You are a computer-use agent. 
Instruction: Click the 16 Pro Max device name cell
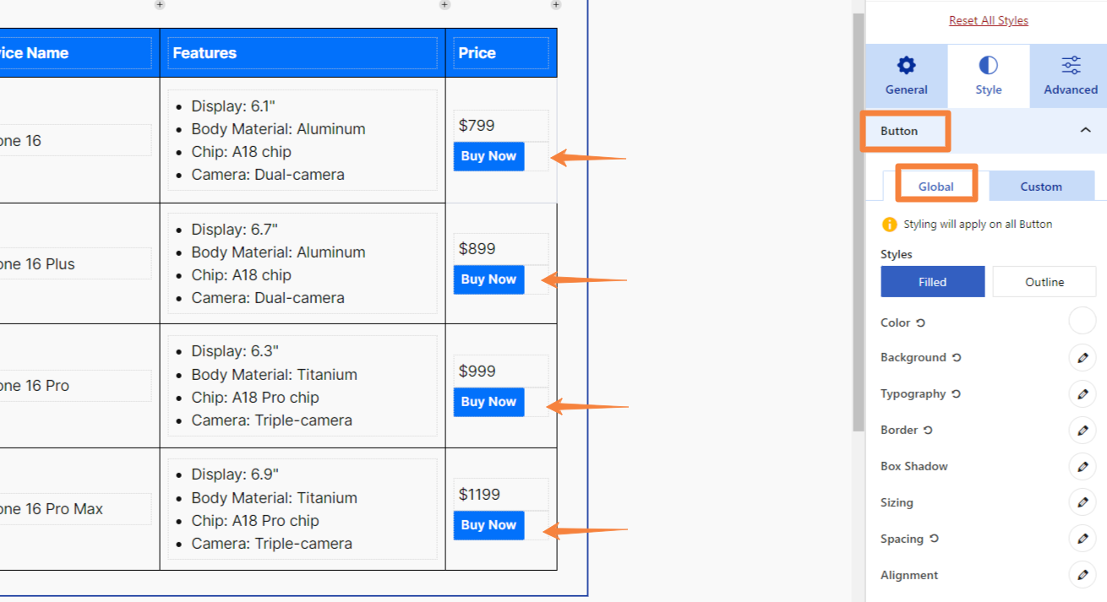76,509
